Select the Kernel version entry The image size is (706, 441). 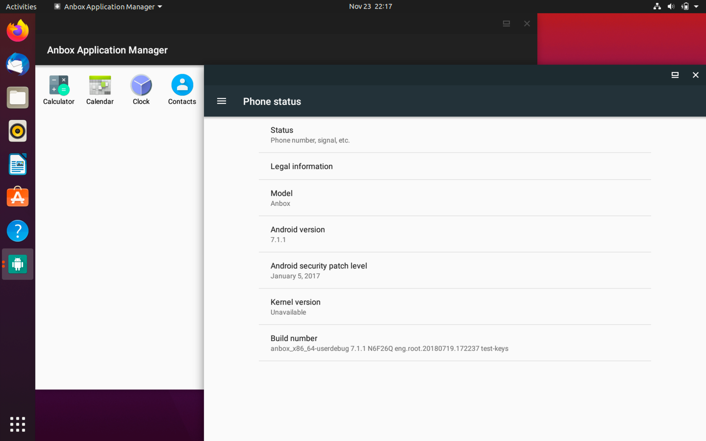455,307
